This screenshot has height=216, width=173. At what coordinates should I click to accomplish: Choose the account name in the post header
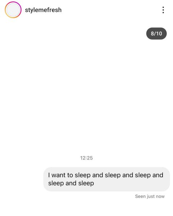(x=43, y=10)
